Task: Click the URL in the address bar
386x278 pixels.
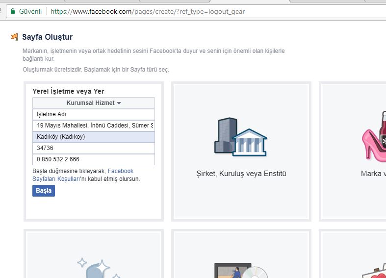Action: tap(148, 11)
